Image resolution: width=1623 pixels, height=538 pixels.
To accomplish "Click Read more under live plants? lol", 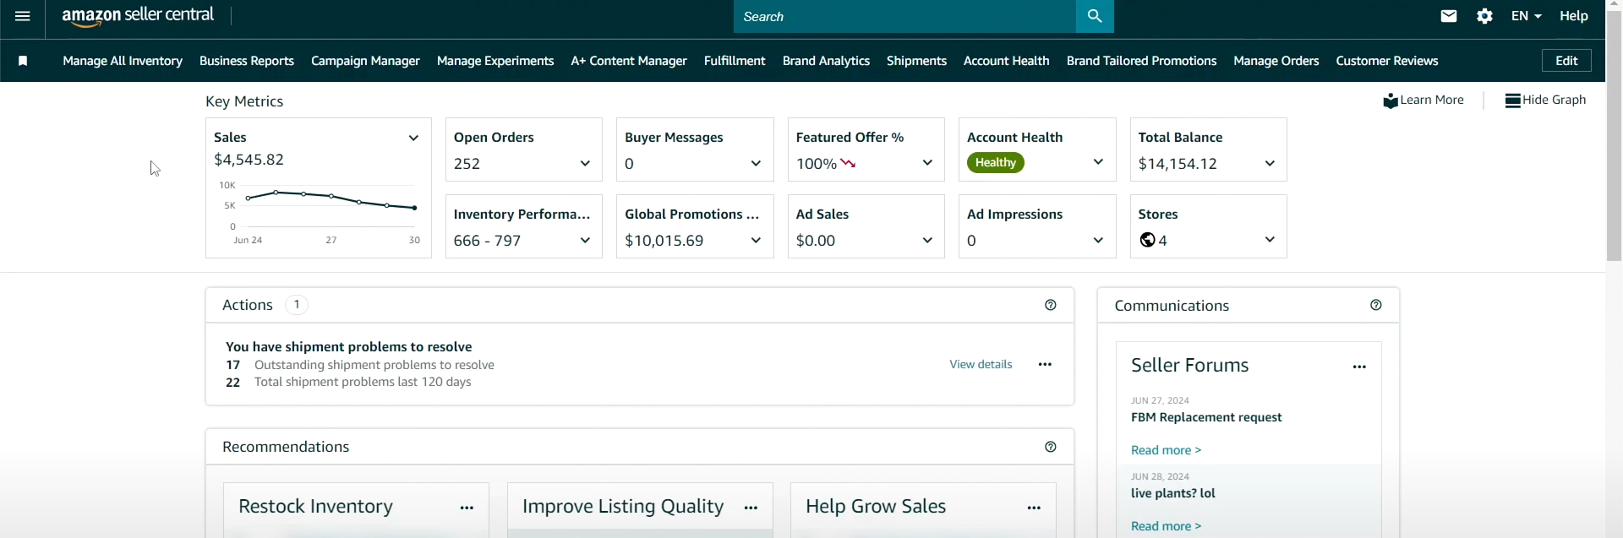I will (1166, 526).
